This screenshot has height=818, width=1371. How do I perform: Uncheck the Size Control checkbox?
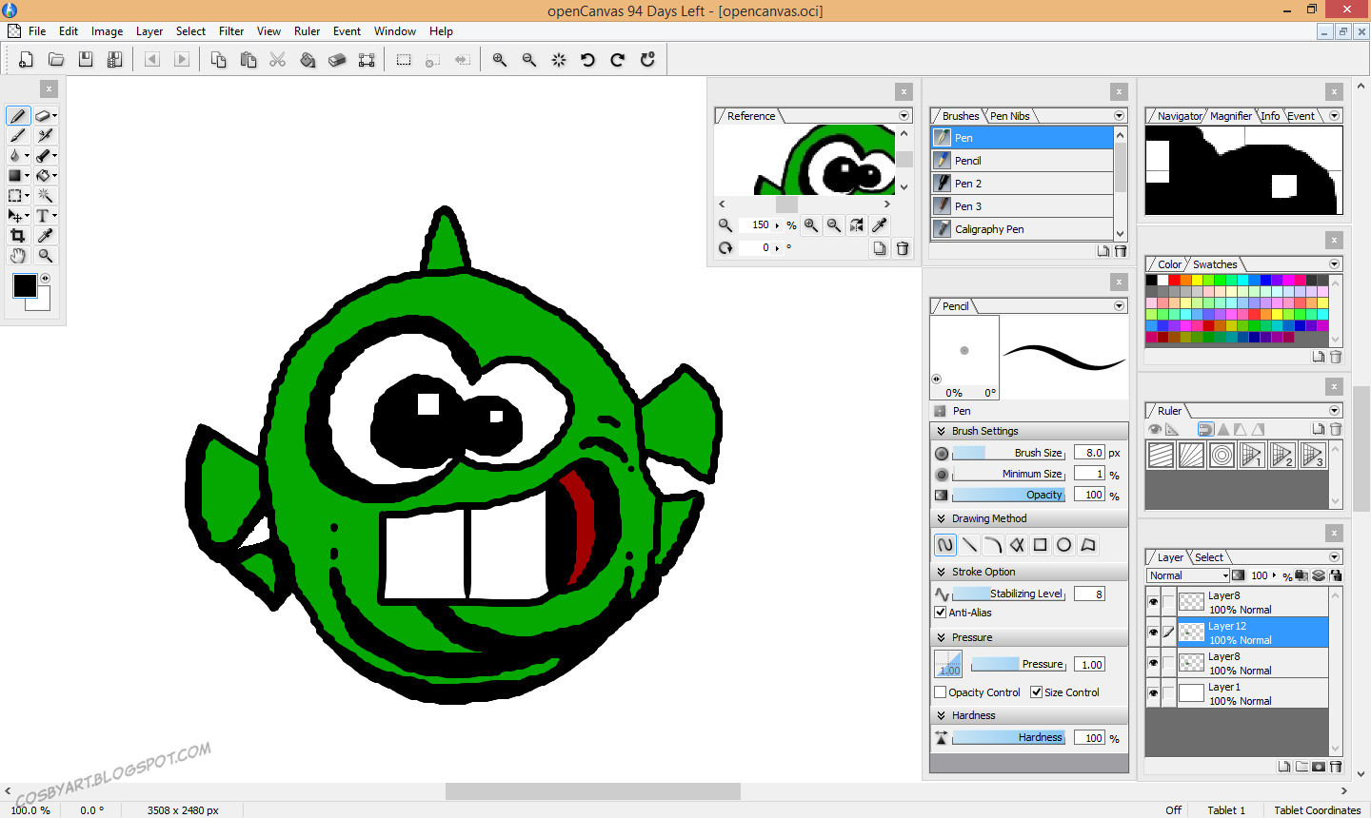(1037, 692)
